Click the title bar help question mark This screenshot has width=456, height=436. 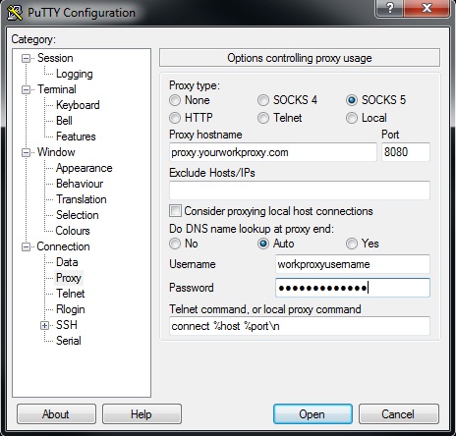coord(389,8)
